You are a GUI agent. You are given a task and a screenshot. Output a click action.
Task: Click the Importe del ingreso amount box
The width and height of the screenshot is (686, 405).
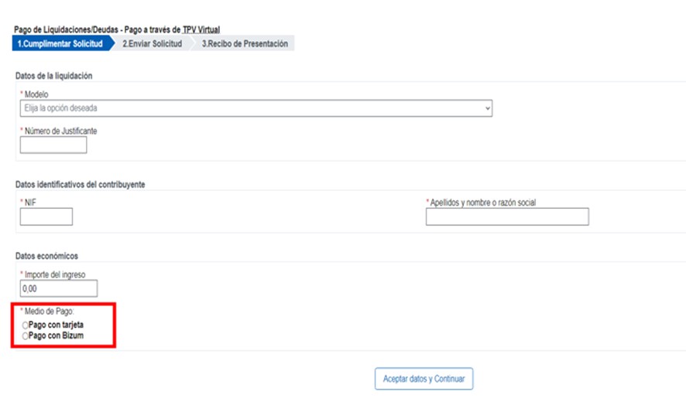[x=59, y=288]
